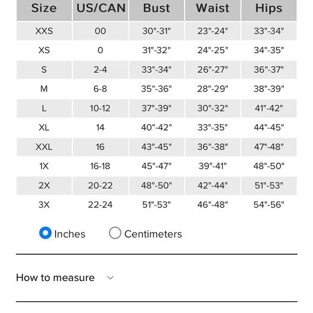Click the Bust column header
Screen dimensions: 313x313
(156, 9)
